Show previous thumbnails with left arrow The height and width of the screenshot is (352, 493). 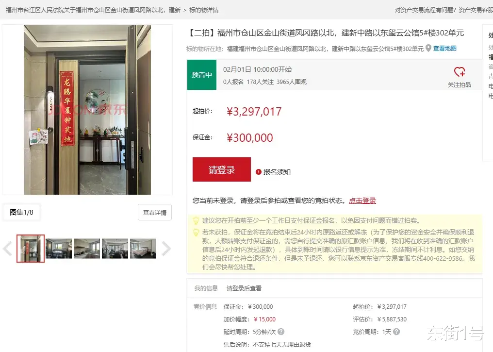(8, 249)
